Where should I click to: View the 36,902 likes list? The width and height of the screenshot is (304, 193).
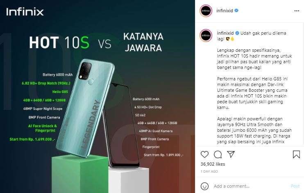(x=213, y=164)
